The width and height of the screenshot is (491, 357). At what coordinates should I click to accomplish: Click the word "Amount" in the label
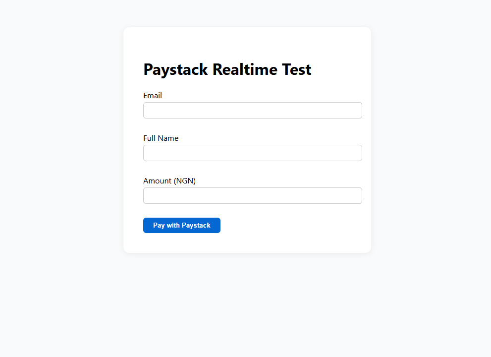tap(158, 181)
